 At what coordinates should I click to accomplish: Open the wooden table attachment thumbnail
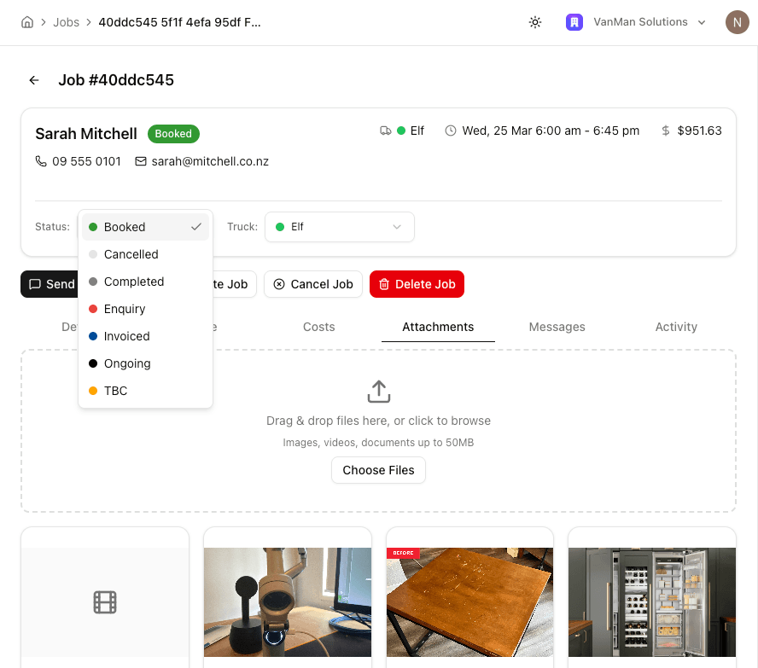[469, 601]
